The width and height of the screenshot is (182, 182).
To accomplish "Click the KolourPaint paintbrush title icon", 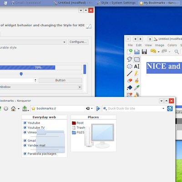I will click(156, 39).
